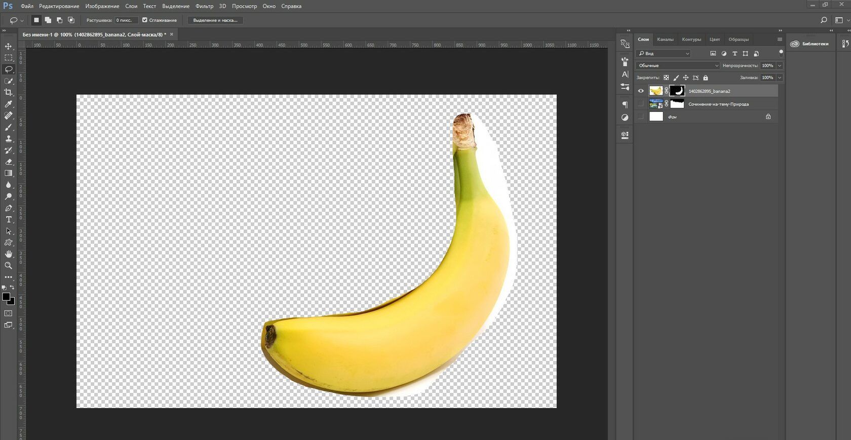The image size is (851, 440).
Task: Open the Lasso tool preset picker
Action: click(17, 20)
